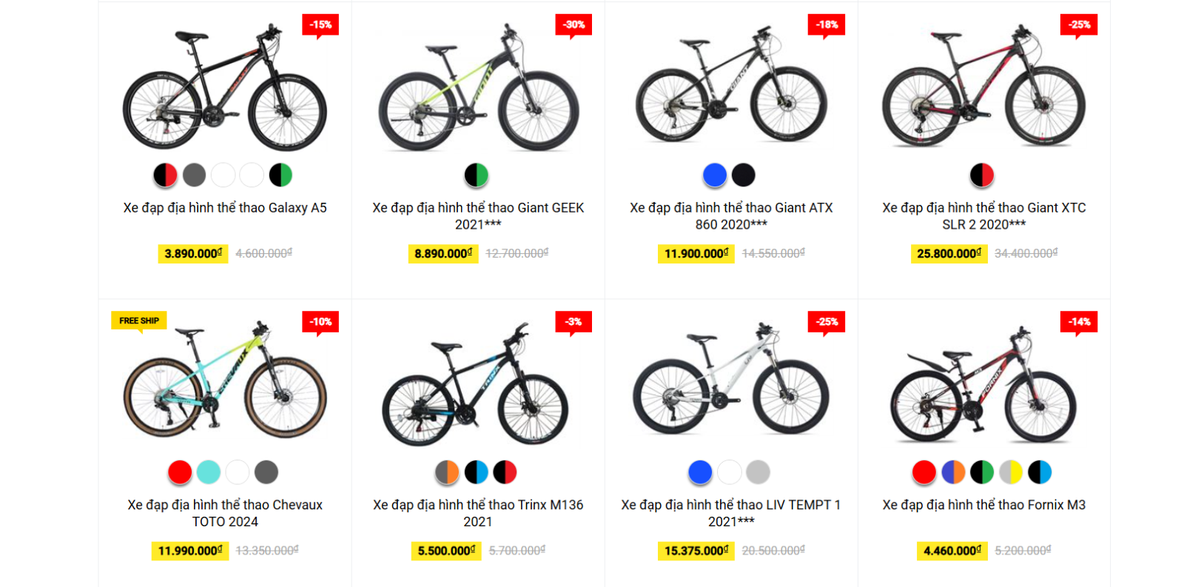Click Trinx M136 2021 product name
This screenshot has width=1184, height=587.
coord(478,513)
